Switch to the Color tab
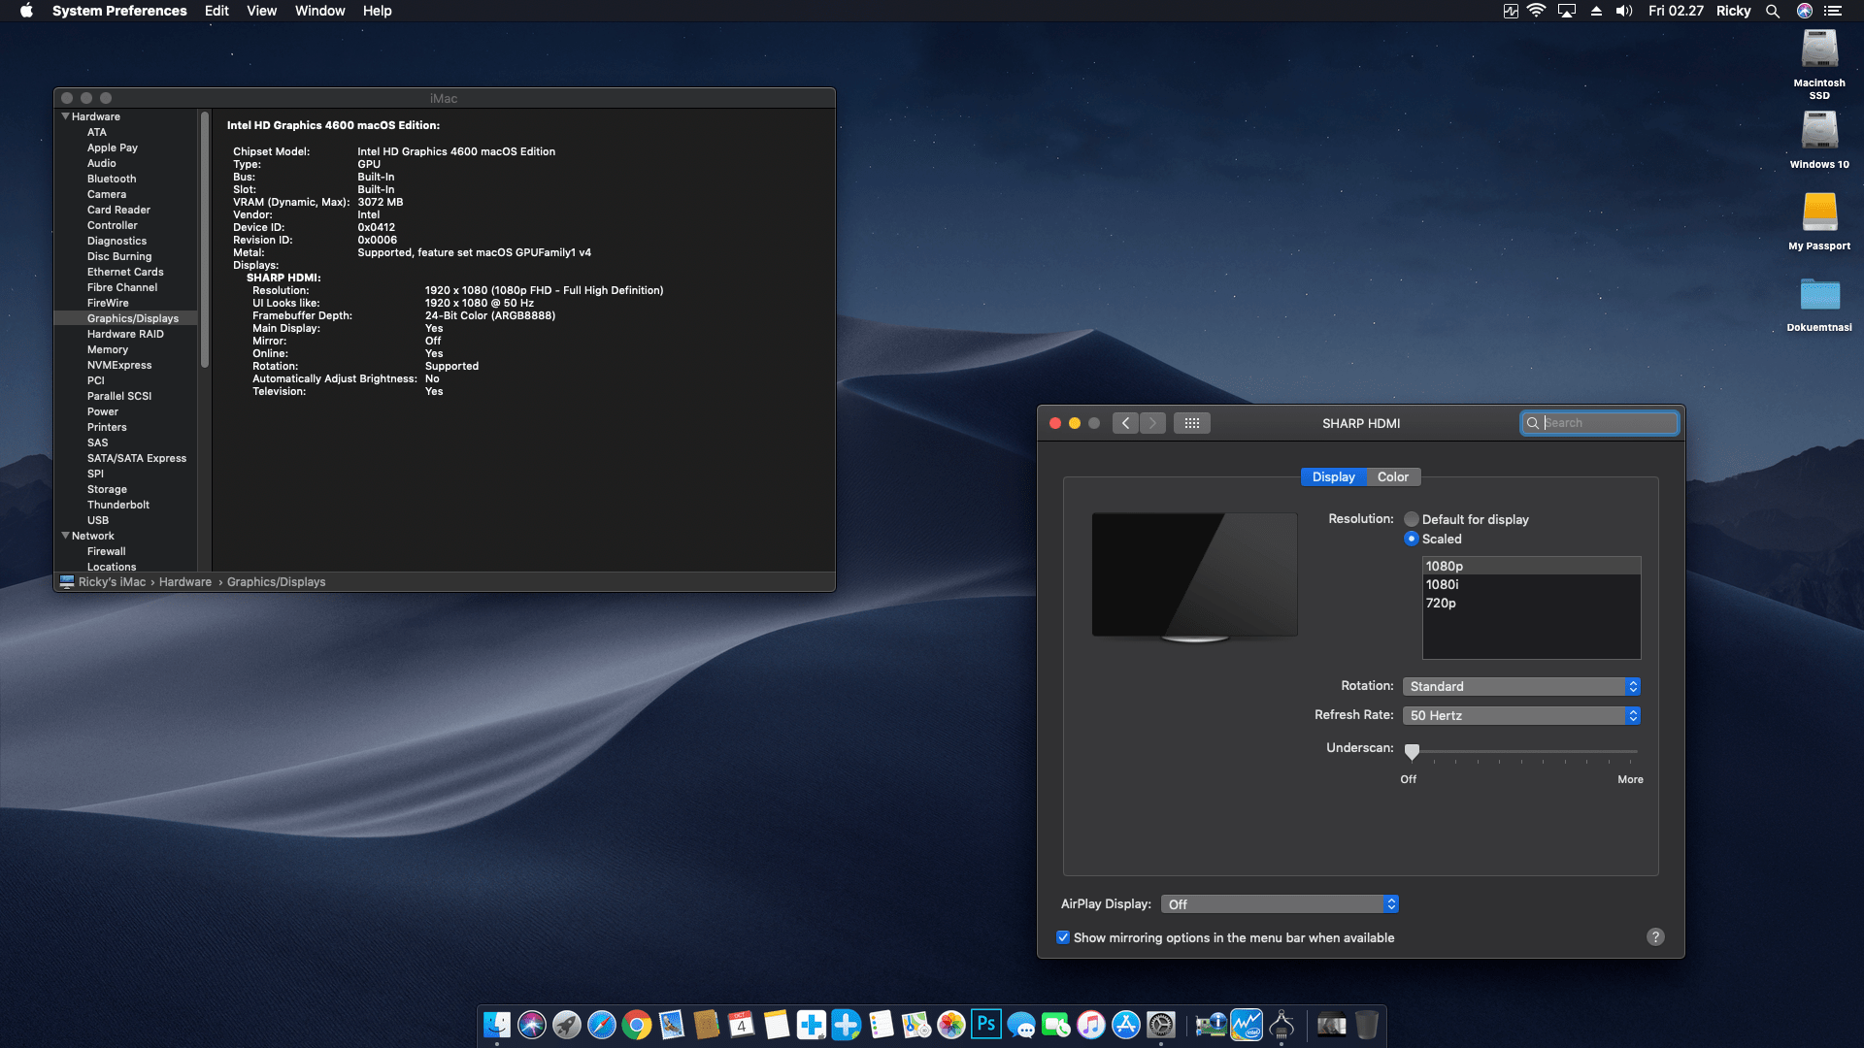 [1392, 476]
